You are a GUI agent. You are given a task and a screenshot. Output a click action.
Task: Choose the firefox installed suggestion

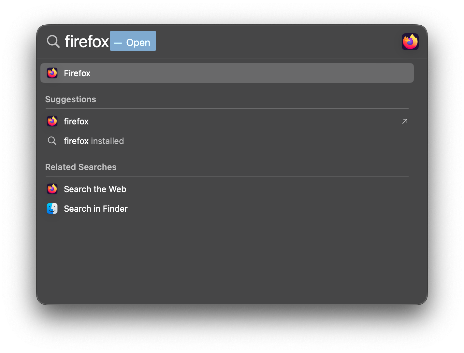click(227, 141)
